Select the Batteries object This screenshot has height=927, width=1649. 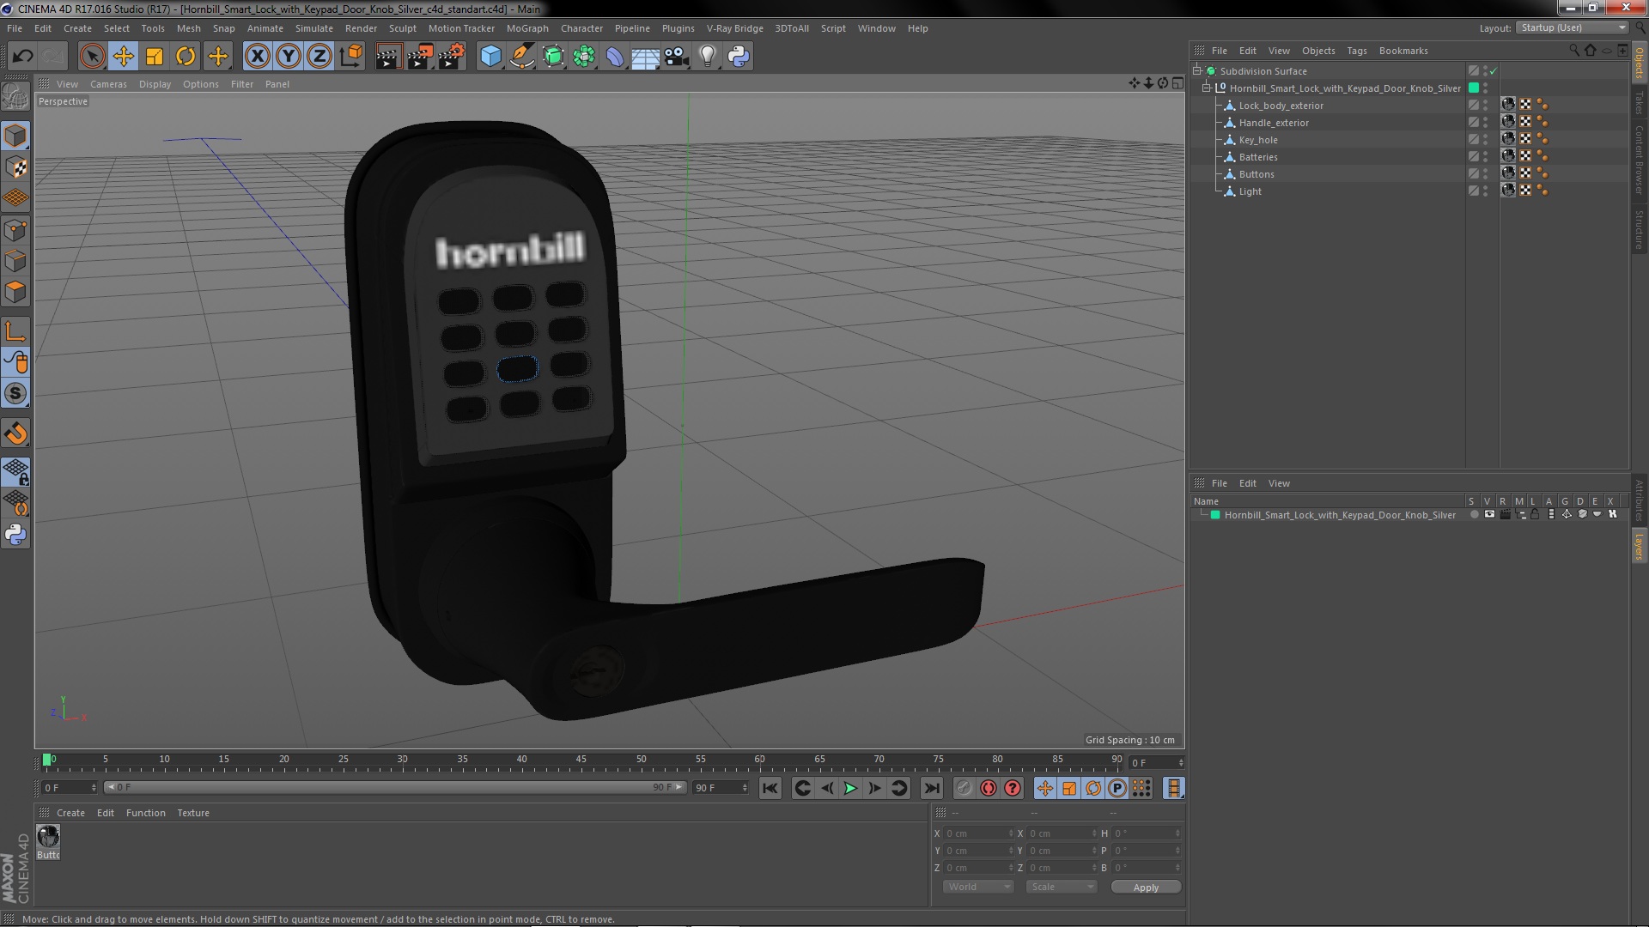point(1258,157)
